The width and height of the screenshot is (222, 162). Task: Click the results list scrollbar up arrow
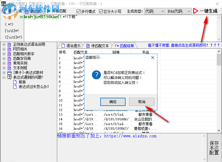pos(219,51)
